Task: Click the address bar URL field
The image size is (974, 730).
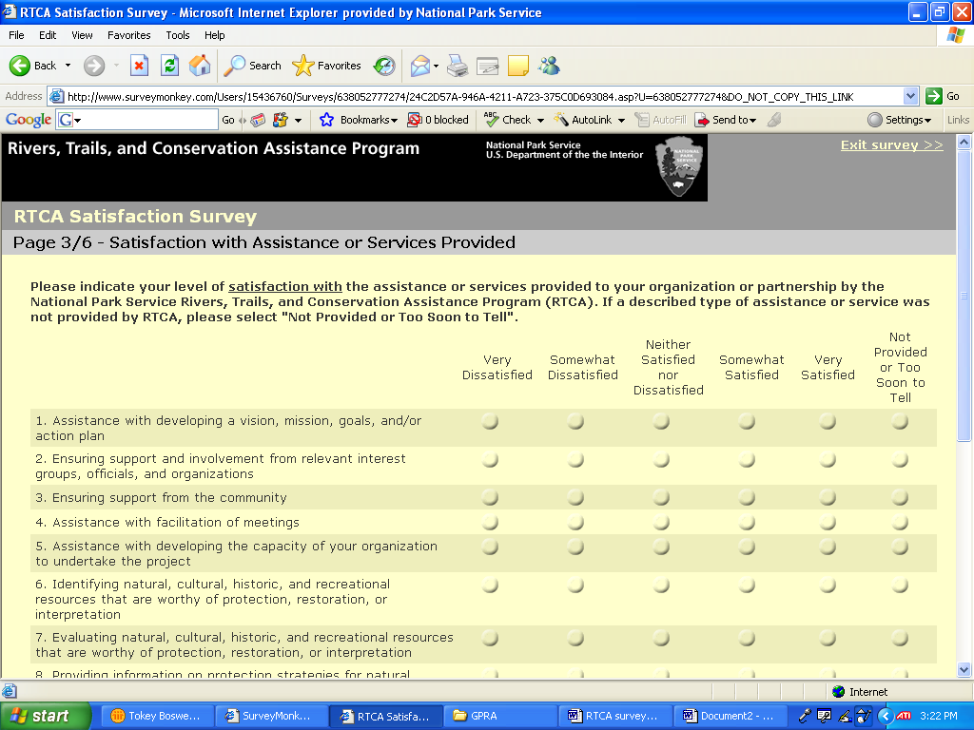Action: (x=484, y=96)
